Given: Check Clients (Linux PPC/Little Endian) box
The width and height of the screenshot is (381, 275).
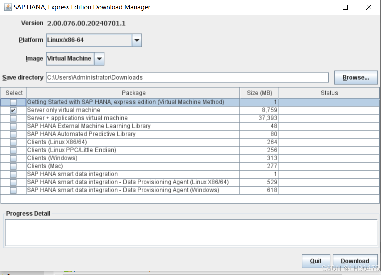Looking at the screenshot, I should click(13, 150).
